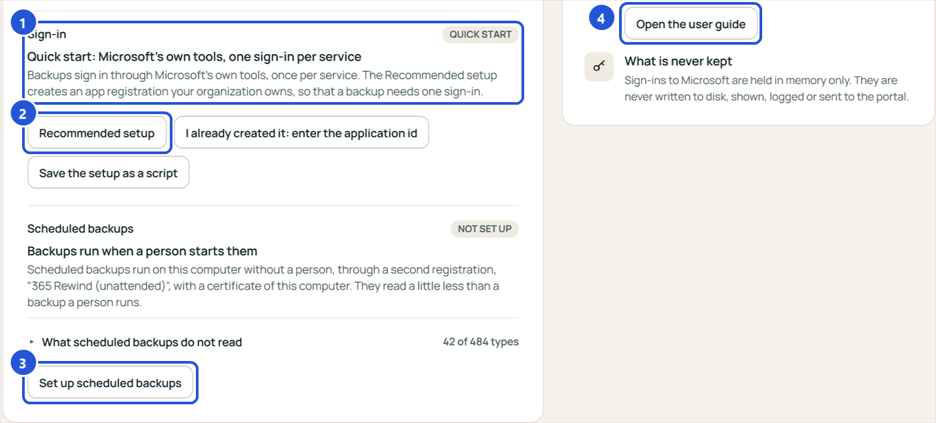Image resolution: width=936 pixels, height=423 pixels.
Task: Click the NOT SET UP badge
Action: pos(484,229)
